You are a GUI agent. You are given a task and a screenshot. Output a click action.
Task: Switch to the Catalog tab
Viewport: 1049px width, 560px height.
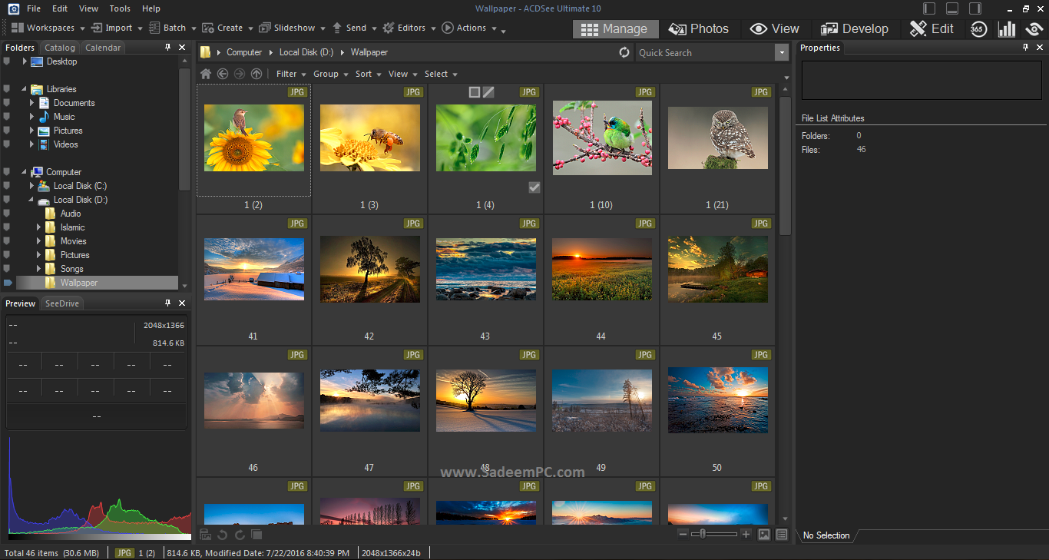[60, 48]
